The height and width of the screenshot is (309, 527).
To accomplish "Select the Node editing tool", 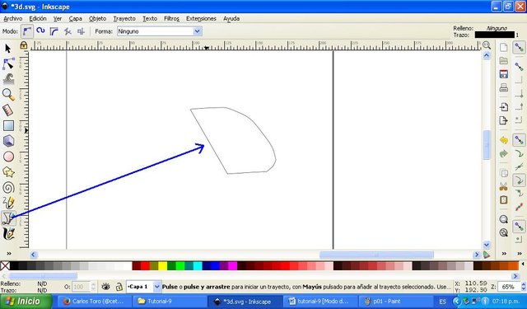I will point(8,63).
